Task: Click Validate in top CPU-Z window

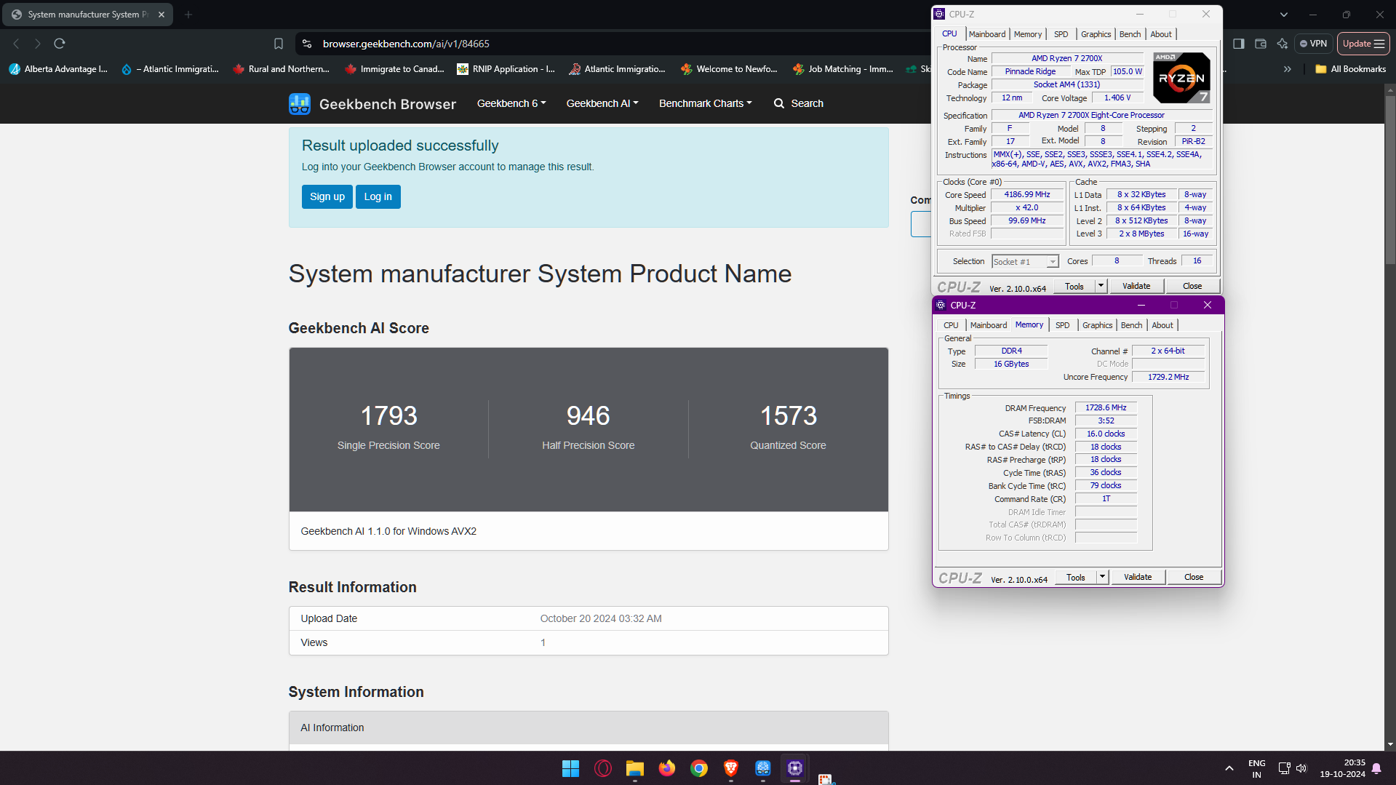Action: pyautogui.click(x=1136, y=286)
